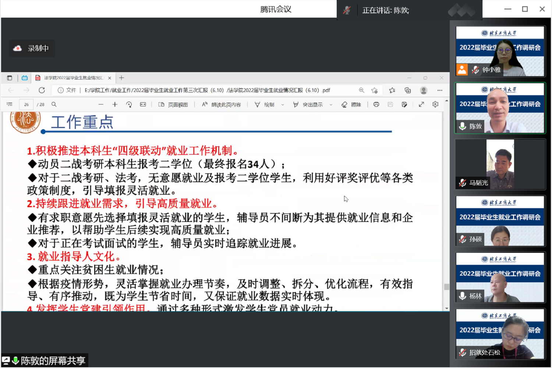The image size is (552, 368).
Task: Toggle 朗读此页内容 read aloud
Action: [222, 105]
